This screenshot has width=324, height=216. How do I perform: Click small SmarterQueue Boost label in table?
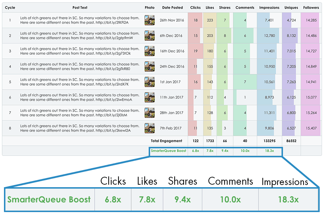(x=168, y=151)
